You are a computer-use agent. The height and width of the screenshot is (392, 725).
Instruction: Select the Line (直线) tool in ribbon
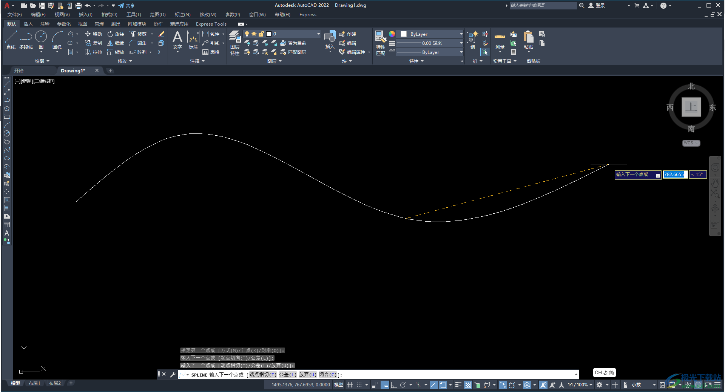tap(11, 40)
